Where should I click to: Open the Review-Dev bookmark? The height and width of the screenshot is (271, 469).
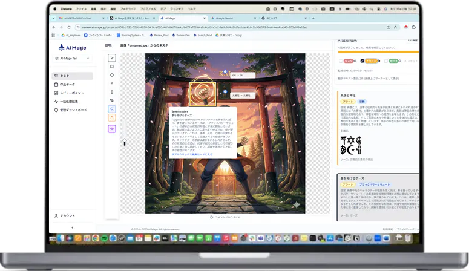pos(181,35)
